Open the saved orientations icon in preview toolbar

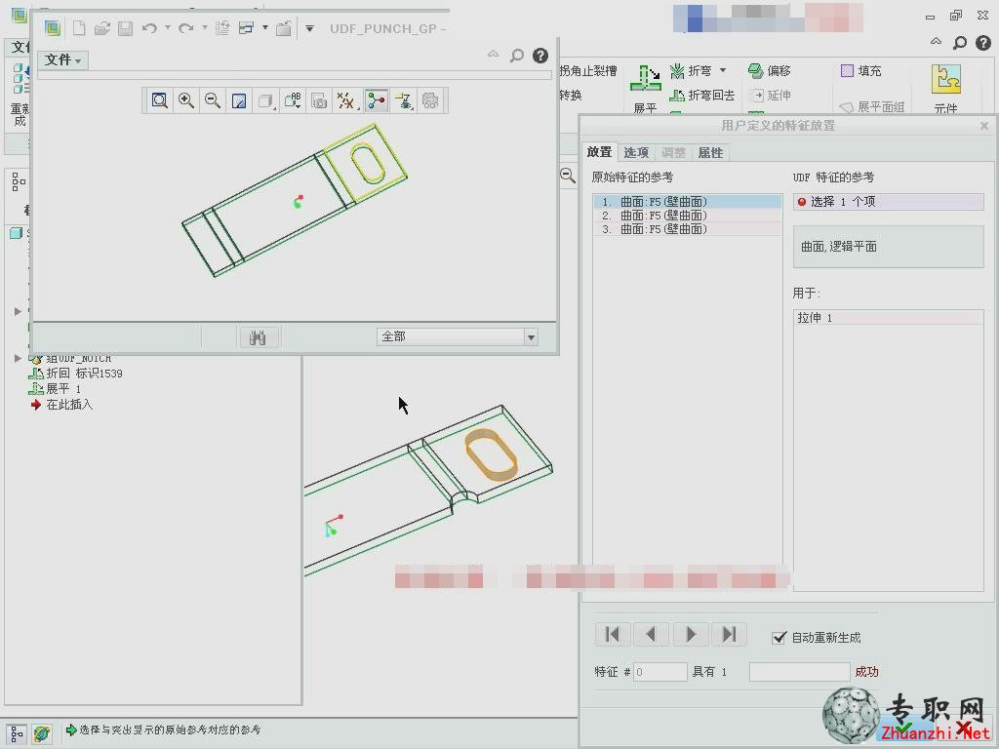click(293, 100)
